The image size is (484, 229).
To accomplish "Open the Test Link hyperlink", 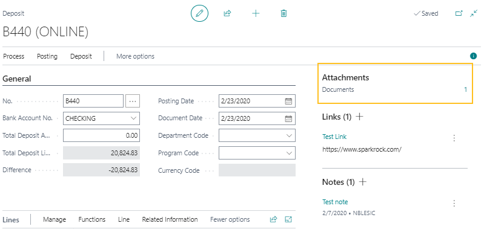I will point(334,137).
